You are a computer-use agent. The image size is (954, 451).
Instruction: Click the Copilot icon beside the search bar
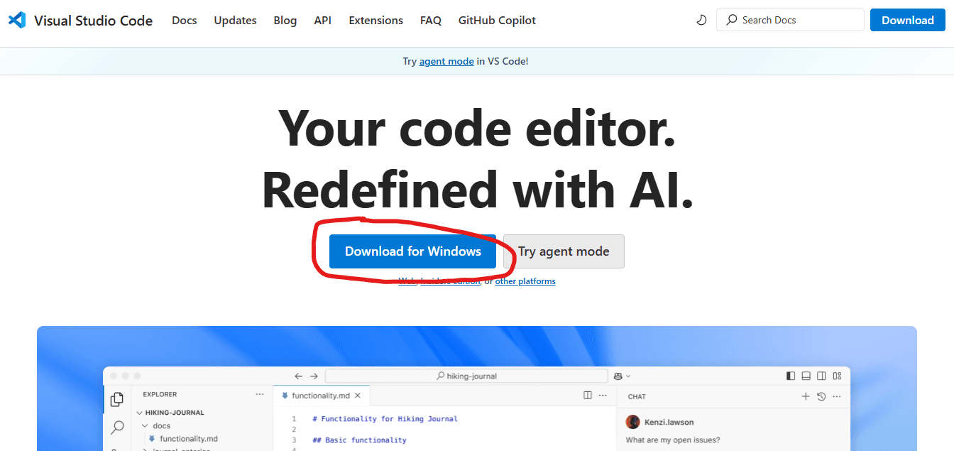(617, 376)
